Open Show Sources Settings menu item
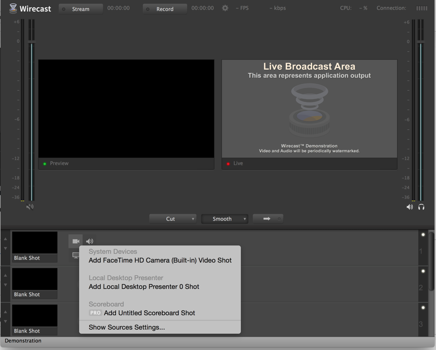The image size is (436, 350). point(160,327)
